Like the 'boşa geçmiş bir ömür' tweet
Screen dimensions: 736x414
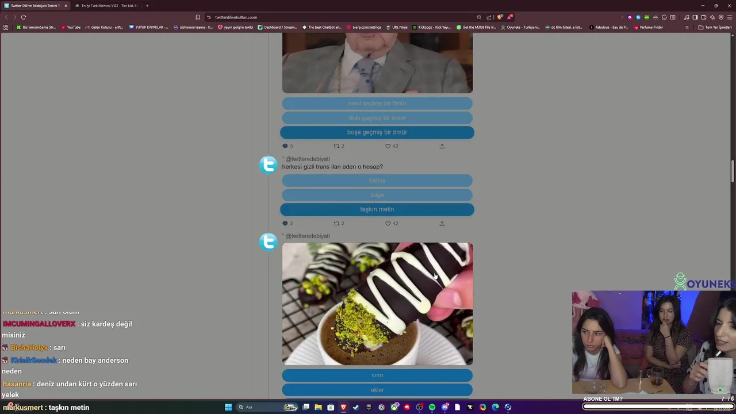tap(388, 146)
